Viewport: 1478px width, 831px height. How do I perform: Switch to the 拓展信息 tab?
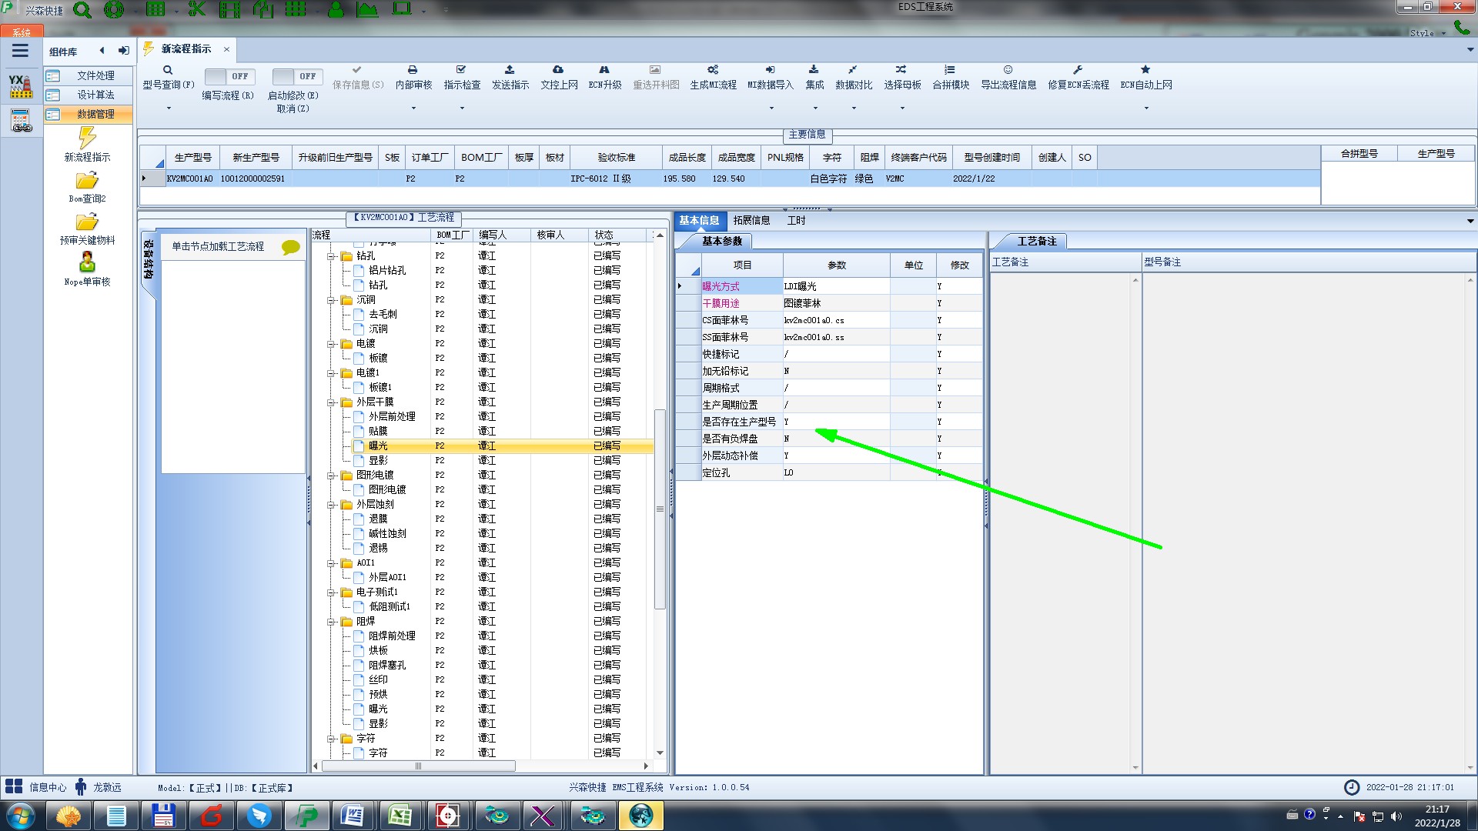(751, 221)
